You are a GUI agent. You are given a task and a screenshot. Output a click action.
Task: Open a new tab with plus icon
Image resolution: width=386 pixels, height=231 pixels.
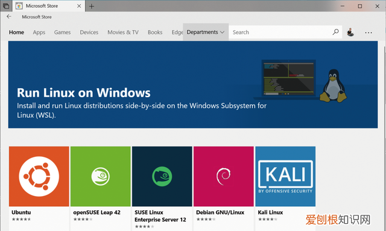(x=92, y=6)
